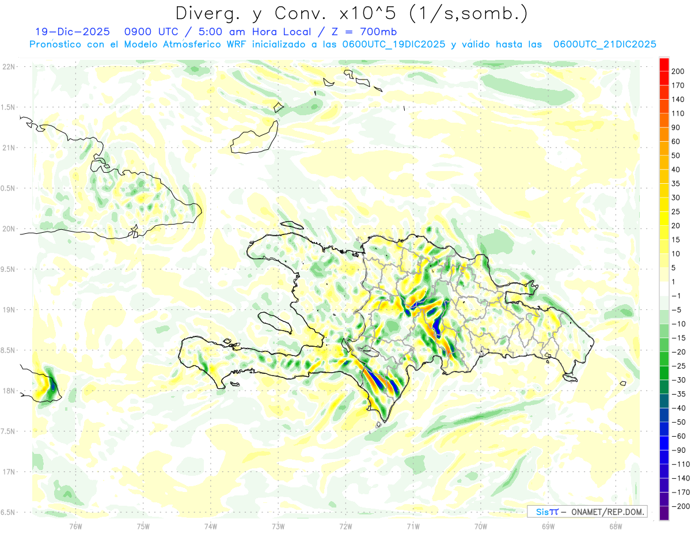Click the '-25' color scale label
691x534 pixels.
tap(678, 366)
